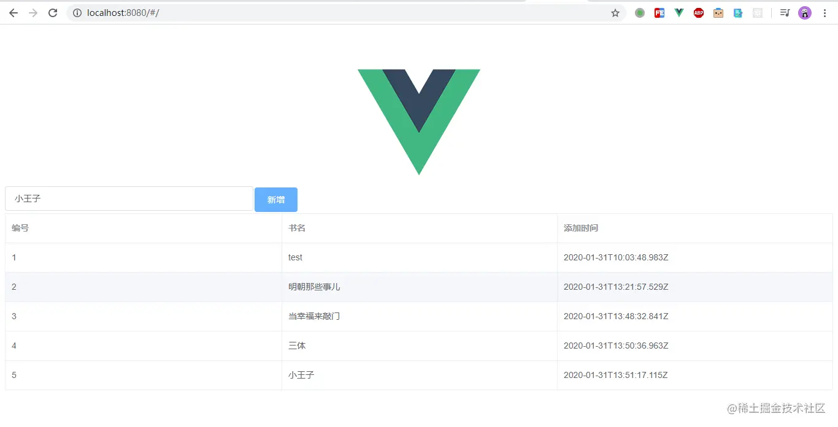This screenshot has width=838, height=427.
Task: Click timestamp 2020-01-31T10:03:48.983Z
Action: 616,257
